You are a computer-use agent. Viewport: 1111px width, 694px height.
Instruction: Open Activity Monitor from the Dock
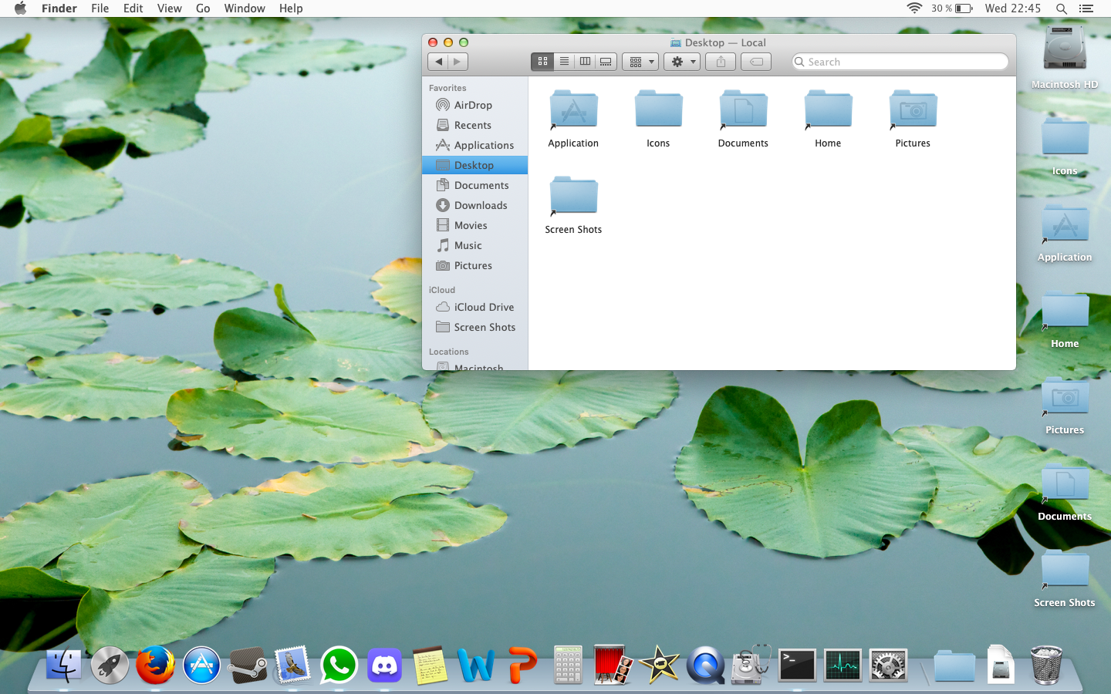843,665
